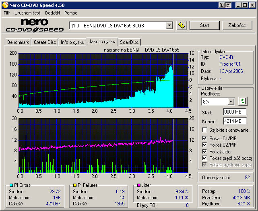
Task: Click the graph title nagrane na BENQ
Action: pos(122,50)
